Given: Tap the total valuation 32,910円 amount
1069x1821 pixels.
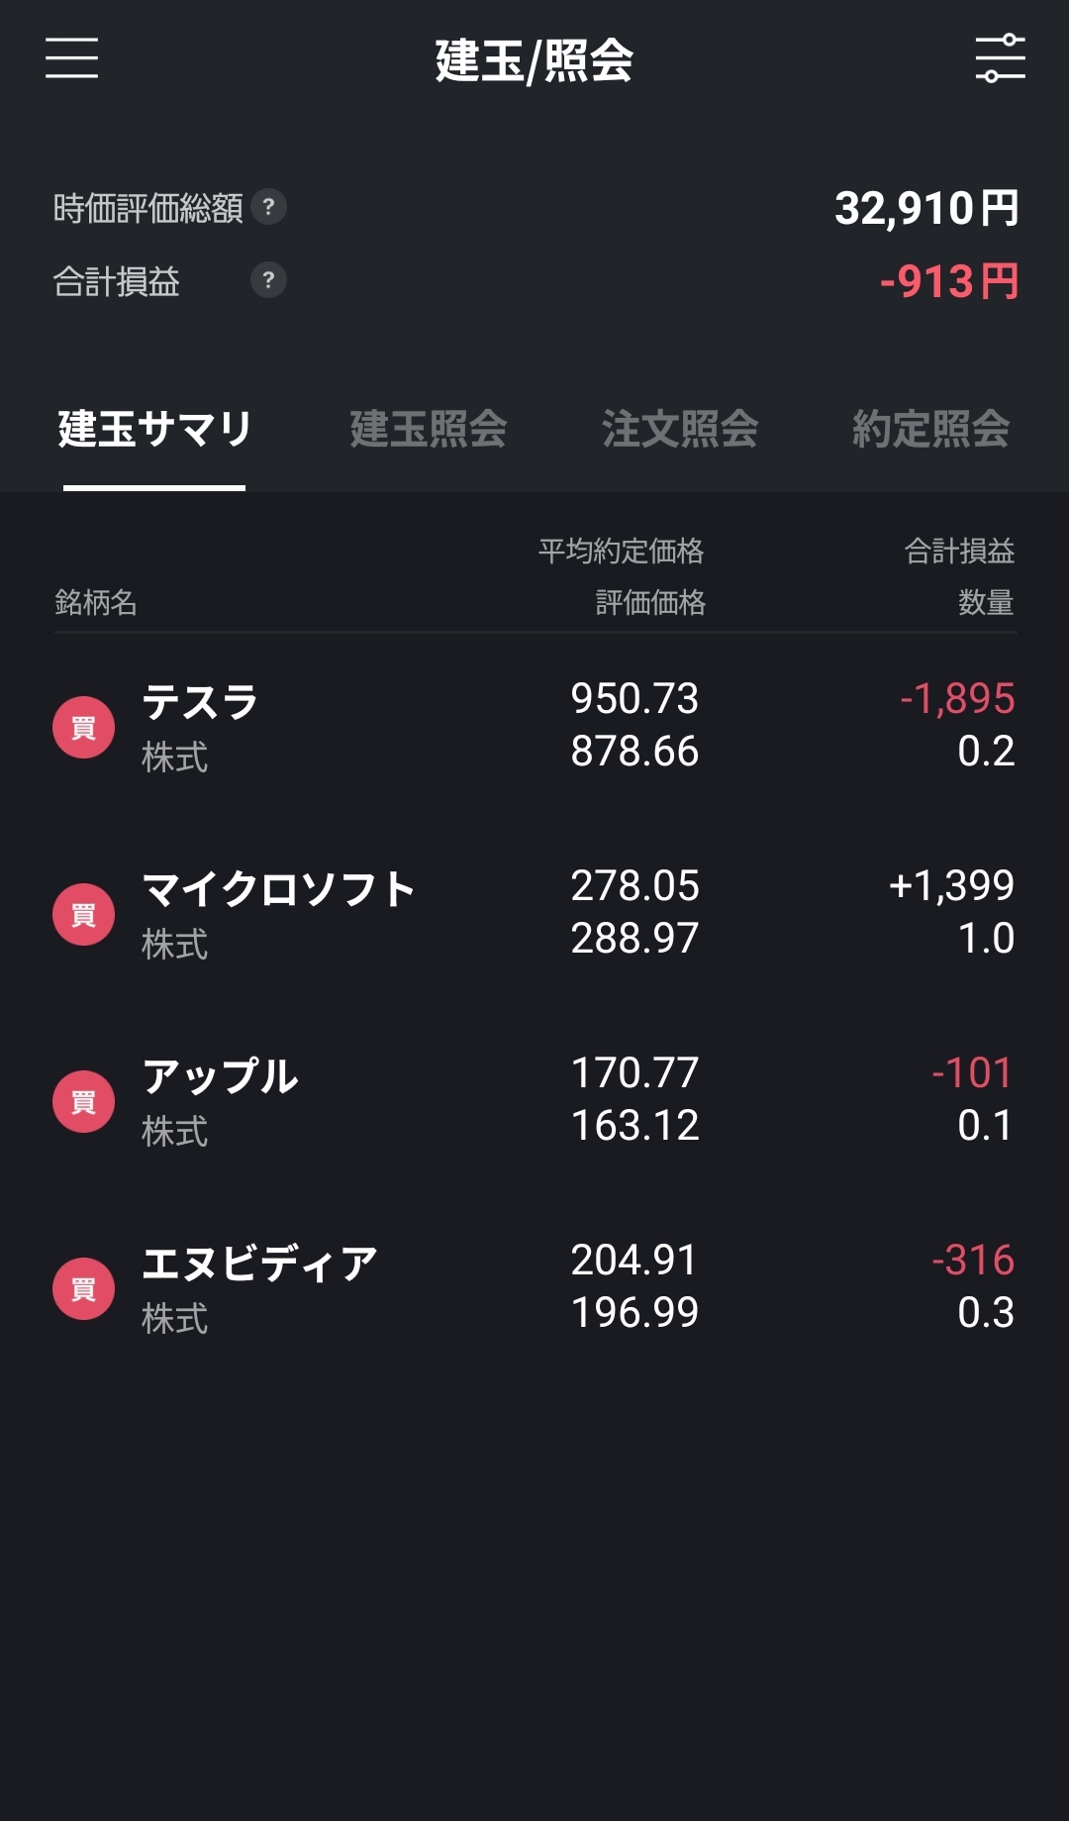Looking at the screenshot, I should click(926, 208).
